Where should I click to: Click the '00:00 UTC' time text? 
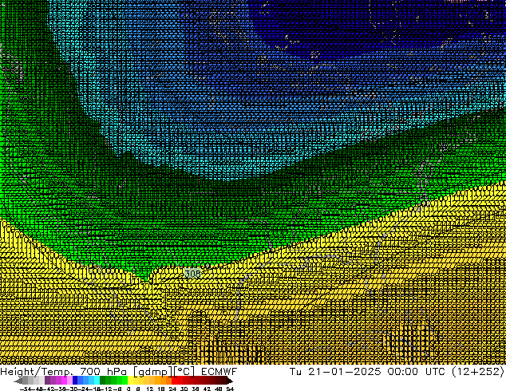[x=418, y=372]
